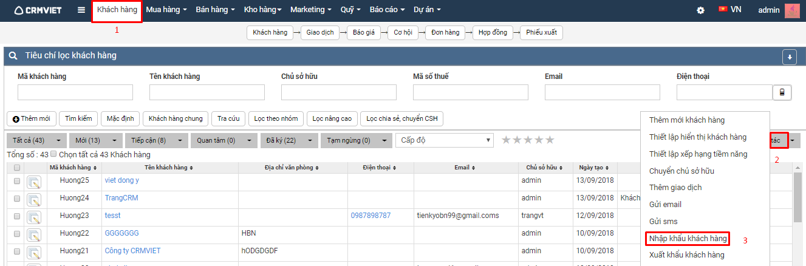Tick the Chọn tất cả 43 Khách hàng checkbox

coord(53,154)
